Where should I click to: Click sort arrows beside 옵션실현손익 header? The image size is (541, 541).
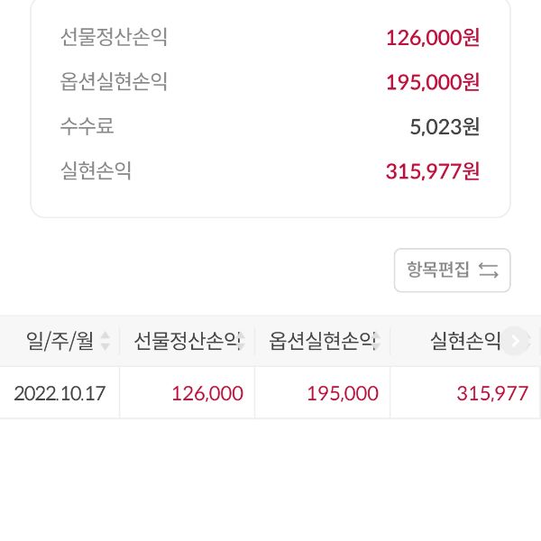point(378,341)
